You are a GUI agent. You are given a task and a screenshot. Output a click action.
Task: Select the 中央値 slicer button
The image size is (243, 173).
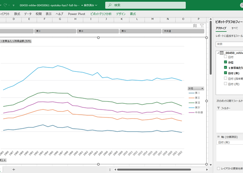pos(183,31)
